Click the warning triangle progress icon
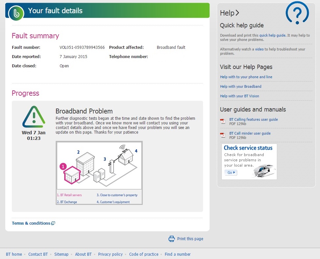 click(x=34, y=117)
